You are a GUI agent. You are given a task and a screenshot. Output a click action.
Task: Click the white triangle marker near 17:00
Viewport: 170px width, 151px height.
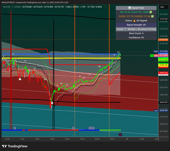(20, 79)
